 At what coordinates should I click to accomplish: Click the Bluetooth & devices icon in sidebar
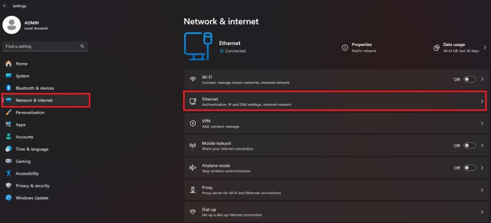(8, 88)
